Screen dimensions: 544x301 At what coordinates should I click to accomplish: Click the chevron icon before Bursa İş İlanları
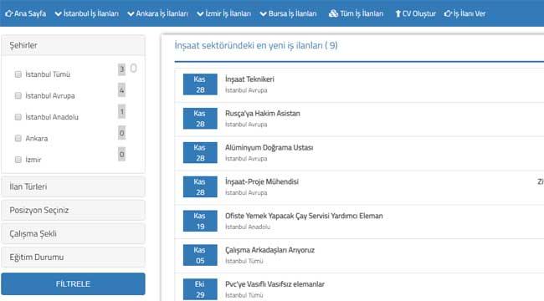(263, 14)
